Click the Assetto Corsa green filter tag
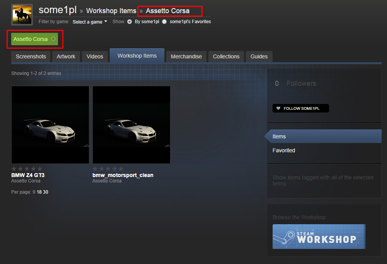This screenshot has width=387, height=264. [34, 39]
